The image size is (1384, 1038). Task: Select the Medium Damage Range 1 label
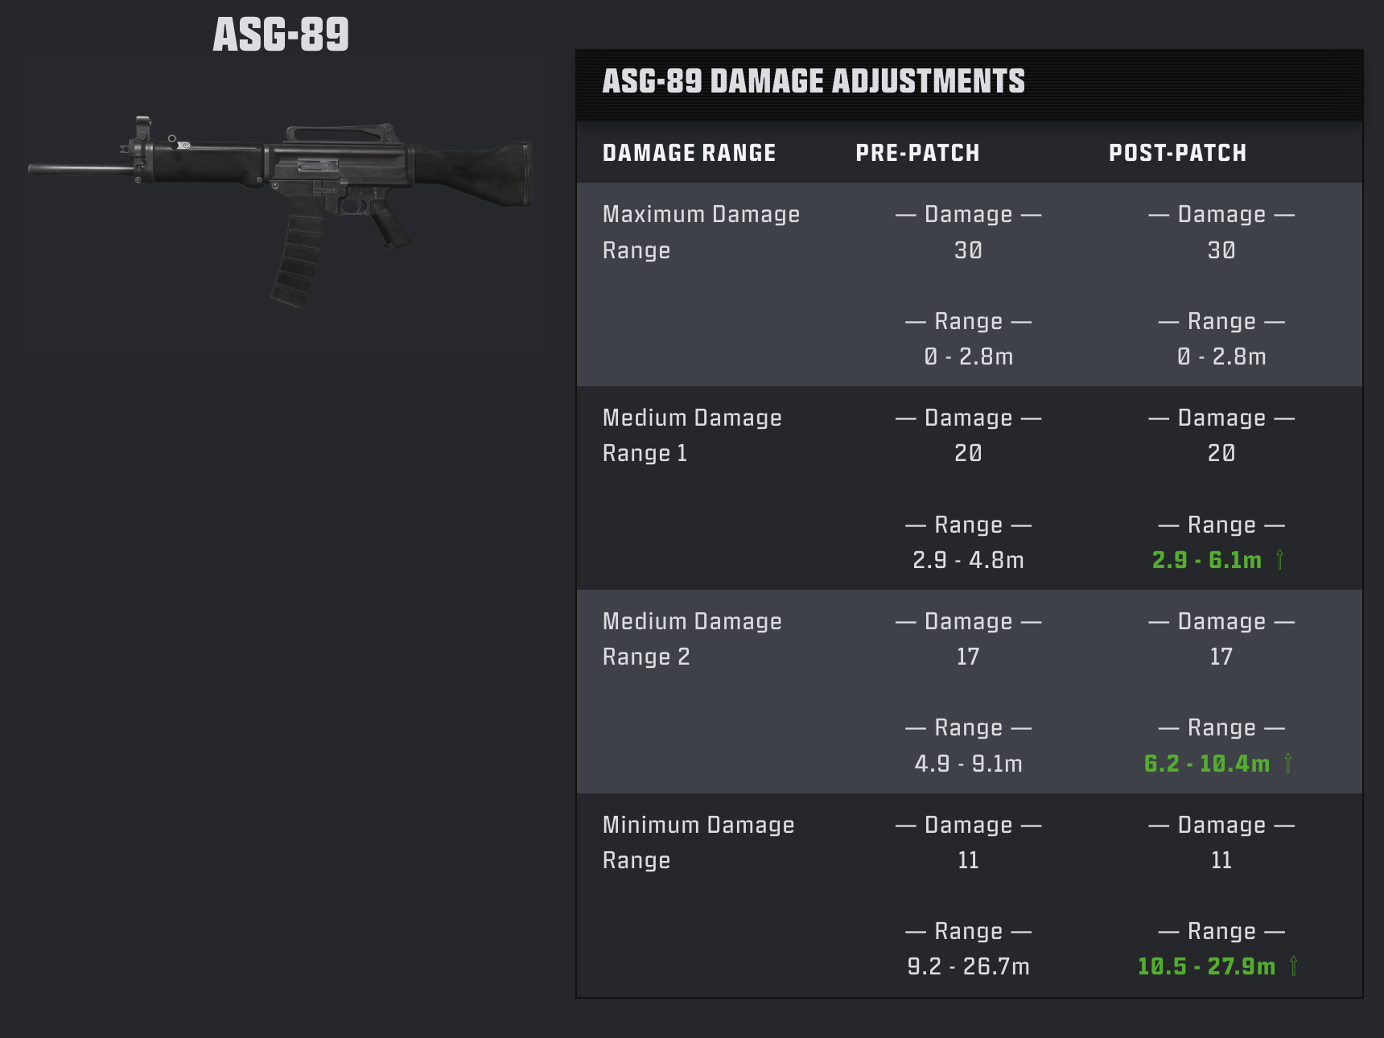point(692,435)
